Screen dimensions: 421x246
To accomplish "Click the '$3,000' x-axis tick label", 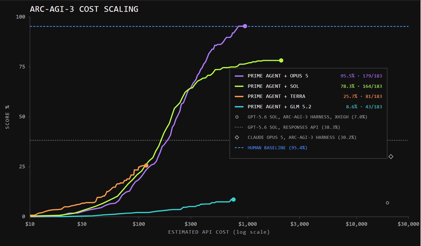I will point(300,224).
